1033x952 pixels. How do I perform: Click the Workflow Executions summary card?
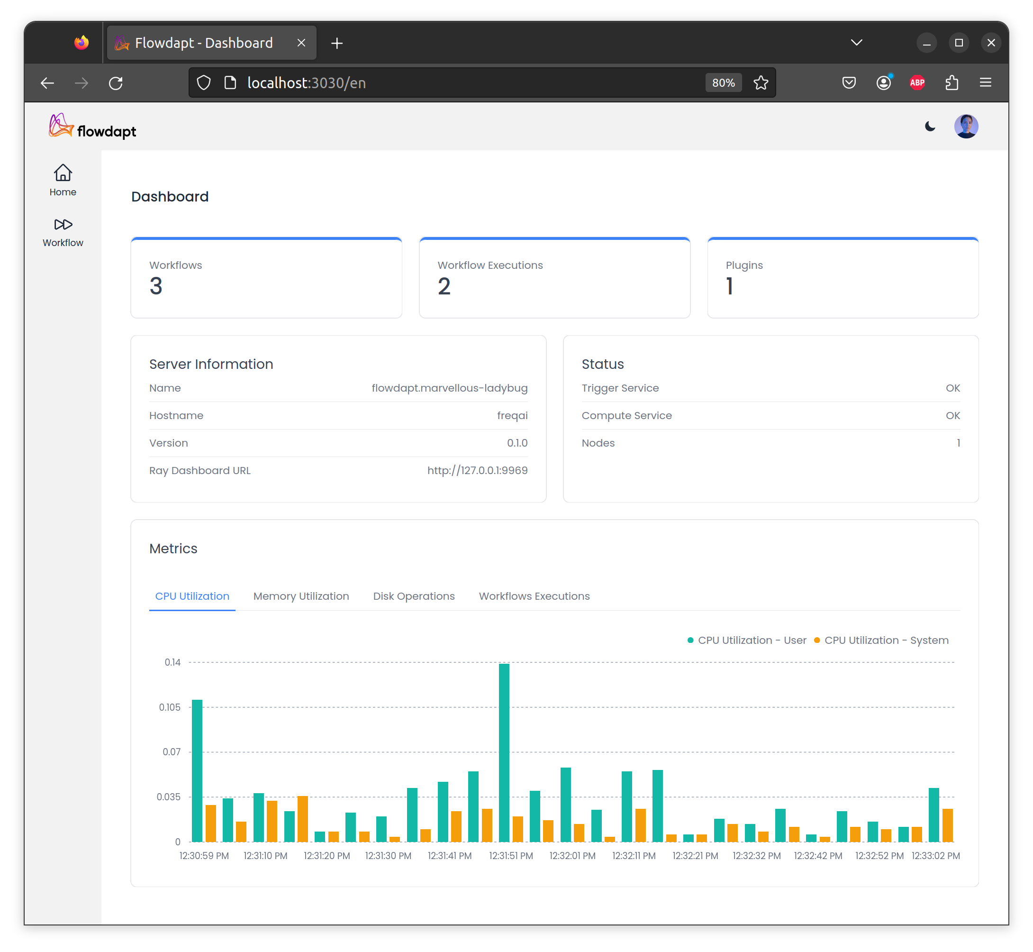pyautogui.click(x=554, y=278)
